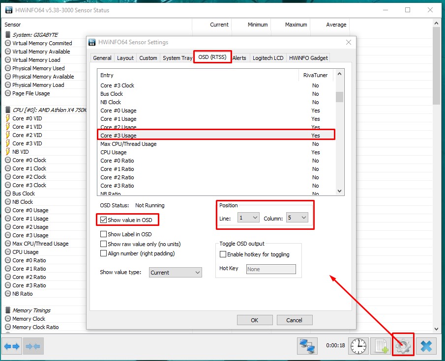Click entry list scrollbar up arrow

pyautogui.click(x=339, y=74)
